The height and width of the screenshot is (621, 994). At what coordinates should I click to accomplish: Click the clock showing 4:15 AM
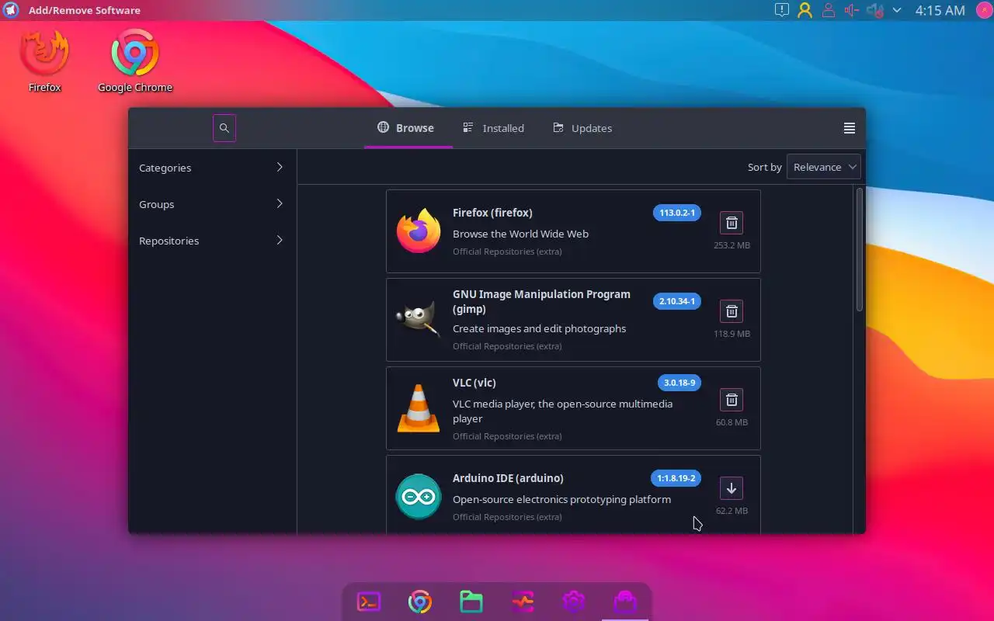coord(940,10)
